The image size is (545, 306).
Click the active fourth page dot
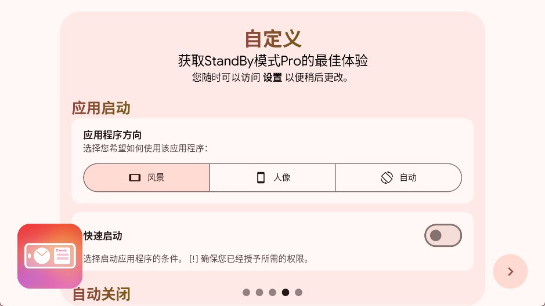(286, 293)
